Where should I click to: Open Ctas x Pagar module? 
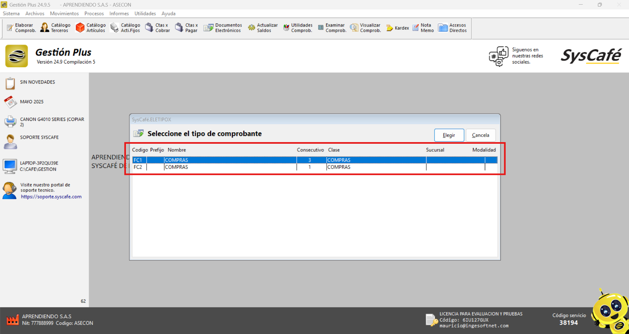(179, 28)
